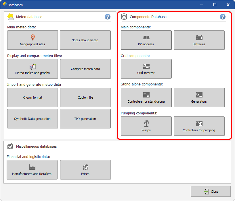Screen dimensions: 235x201
Task: Start TMY generation
Action: pos(85,119)
